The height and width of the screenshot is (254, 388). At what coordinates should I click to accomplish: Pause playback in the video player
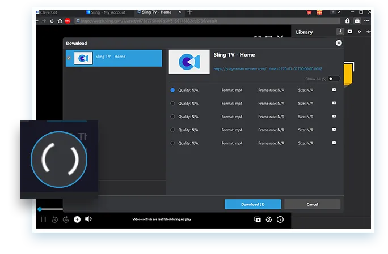pyautogui.click(x=43, y=219)
